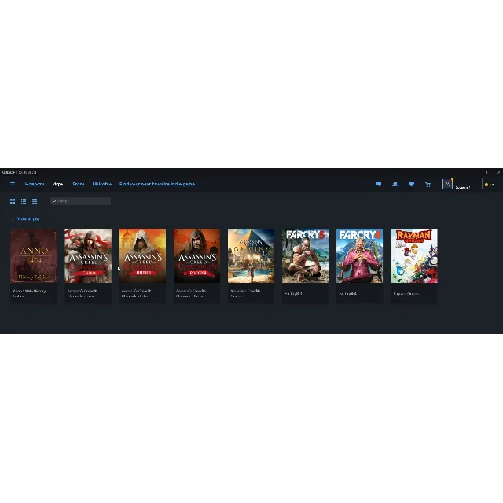Viewport: 503px width, 503px height.
Task: Click the Assassin's Creed Origins title text
Action: 245,293
